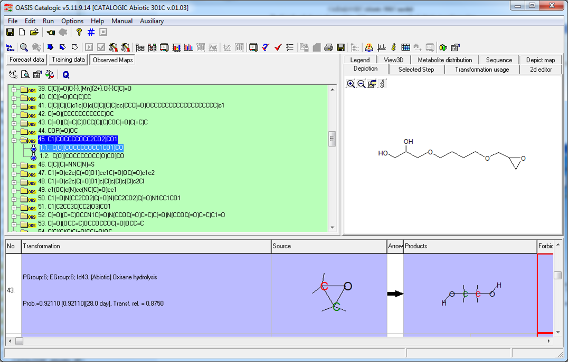Open the File menu
The width and height of the screenshot is (568, 362).
(x=13, y=21)
